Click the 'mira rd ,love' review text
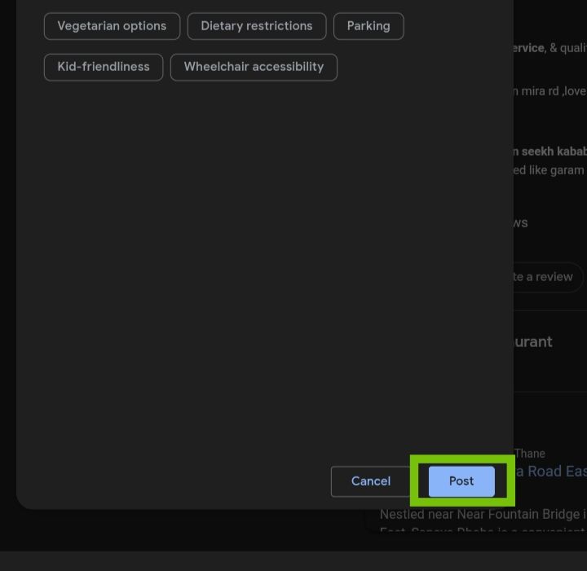 coord(554,91)
